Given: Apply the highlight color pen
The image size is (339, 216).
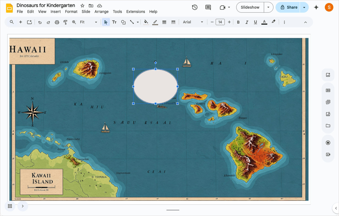Looking at the screenshot, I should [273, 22].
